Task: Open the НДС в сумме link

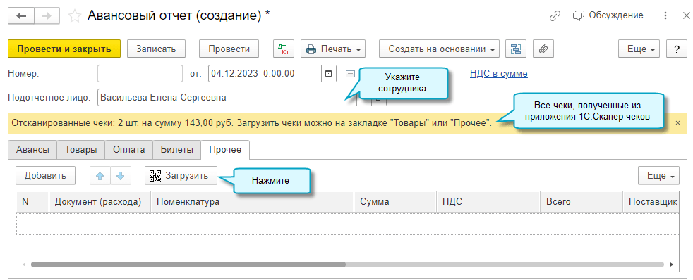Action: click(x=498, y=74)
